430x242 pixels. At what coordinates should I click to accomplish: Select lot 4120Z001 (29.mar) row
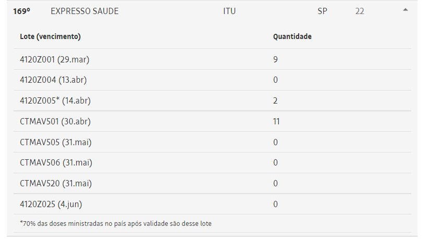(x=212, y=59)
